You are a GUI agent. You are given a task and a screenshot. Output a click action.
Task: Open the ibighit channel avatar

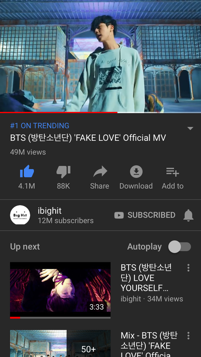pyautogui.click(x=20, y=215)
